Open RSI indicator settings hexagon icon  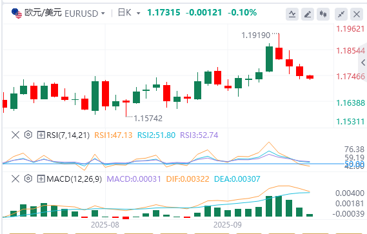coord(28,135)
